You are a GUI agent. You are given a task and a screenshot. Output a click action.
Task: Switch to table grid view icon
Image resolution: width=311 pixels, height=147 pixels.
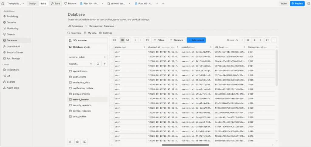tap(122, 40)
